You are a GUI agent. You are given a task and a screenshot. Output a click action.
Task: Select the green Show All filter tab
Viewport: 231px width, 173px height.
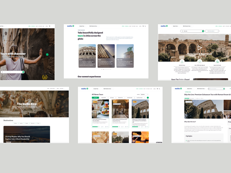pos(95,98)
